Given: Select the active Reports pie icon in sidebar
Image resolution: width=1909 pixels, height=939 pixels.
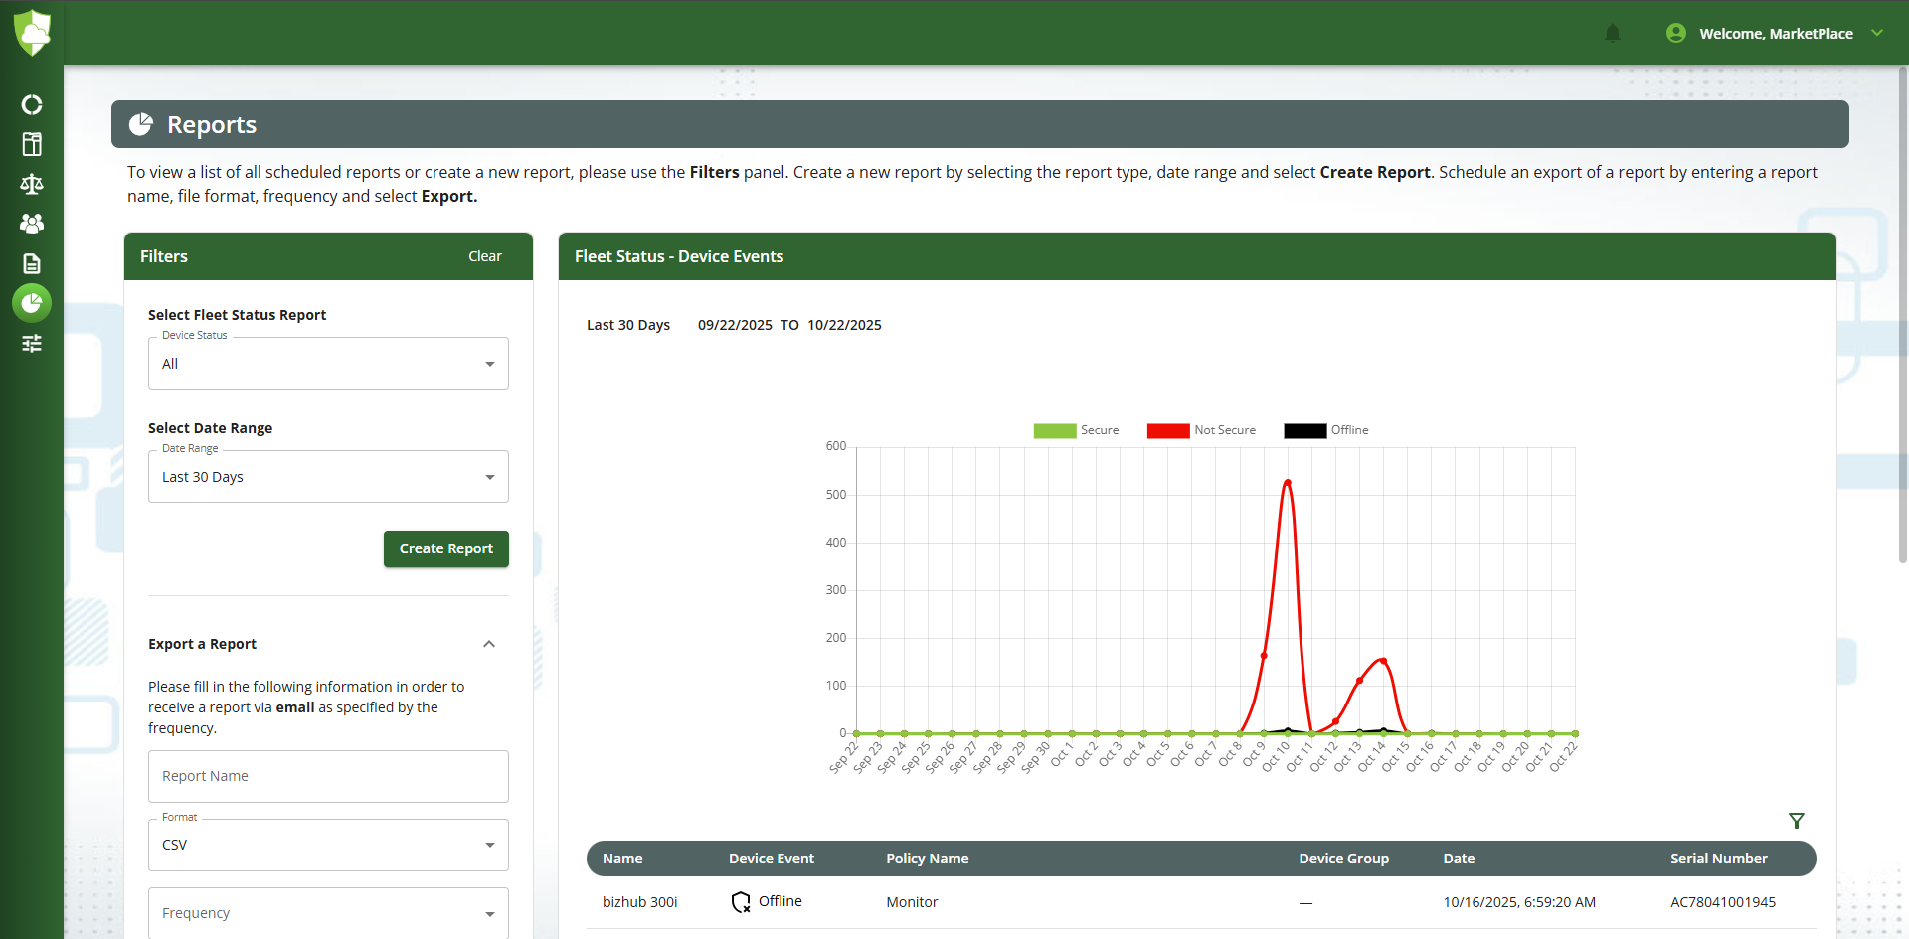Looking at the screenshot, I should pyautogui.click(x=32, y=303).
